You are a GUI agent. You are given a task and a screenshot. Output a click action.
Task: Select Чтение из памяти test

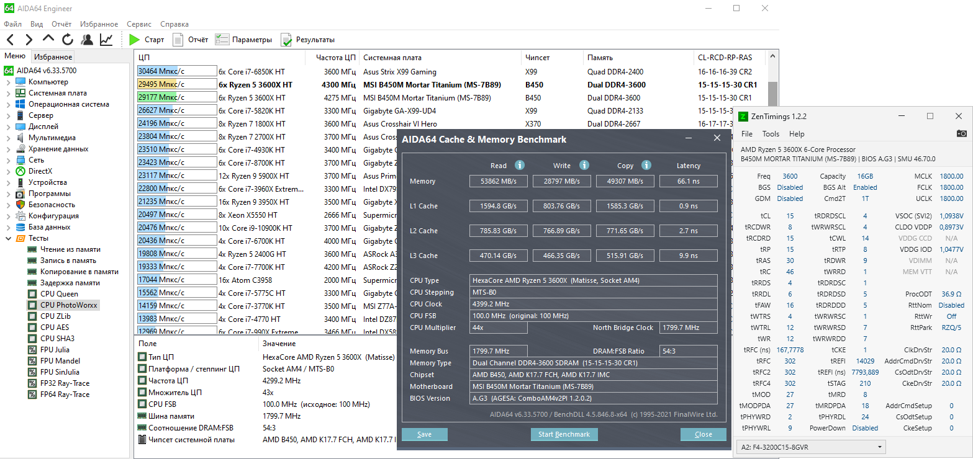coord(70,249)
